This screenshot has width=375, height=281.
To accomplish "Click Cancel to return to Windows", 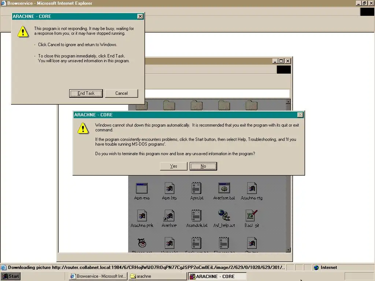I will click(122, 93).
